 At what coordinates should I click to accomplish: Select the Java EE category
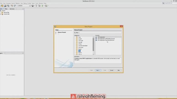[x=80, y=42]
